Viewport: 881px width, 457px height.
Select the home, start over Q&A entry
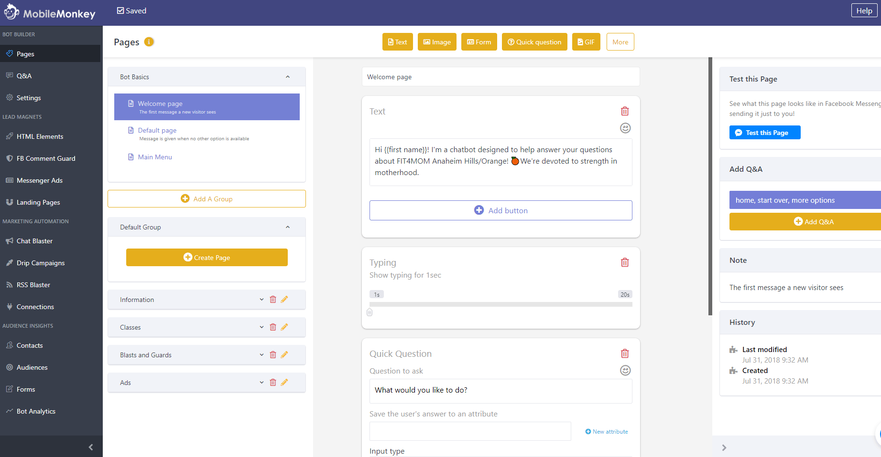805,200
